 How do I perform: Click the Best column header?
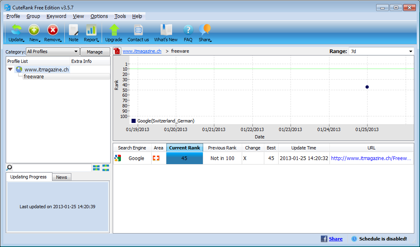[271, 148]
